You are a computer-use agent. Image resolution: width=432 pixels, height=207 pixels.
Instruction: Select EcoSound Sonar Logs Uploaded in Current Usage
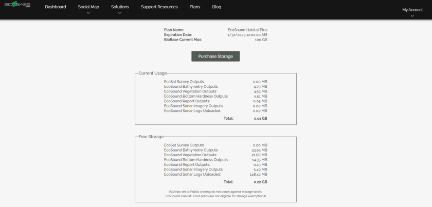coord(192,111)
